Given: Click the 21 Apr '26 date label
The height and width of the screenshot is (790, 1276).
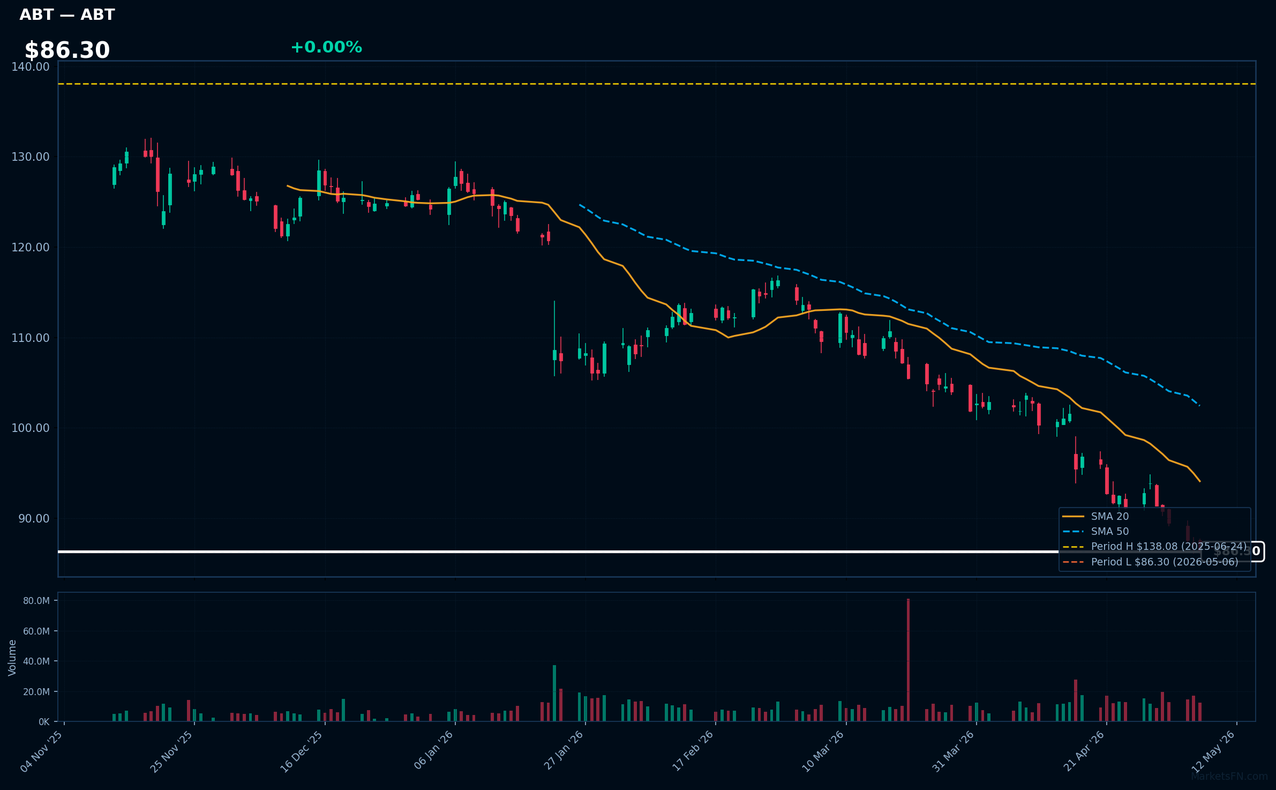Looking at the screenshot, I should tap(1084, 751).
